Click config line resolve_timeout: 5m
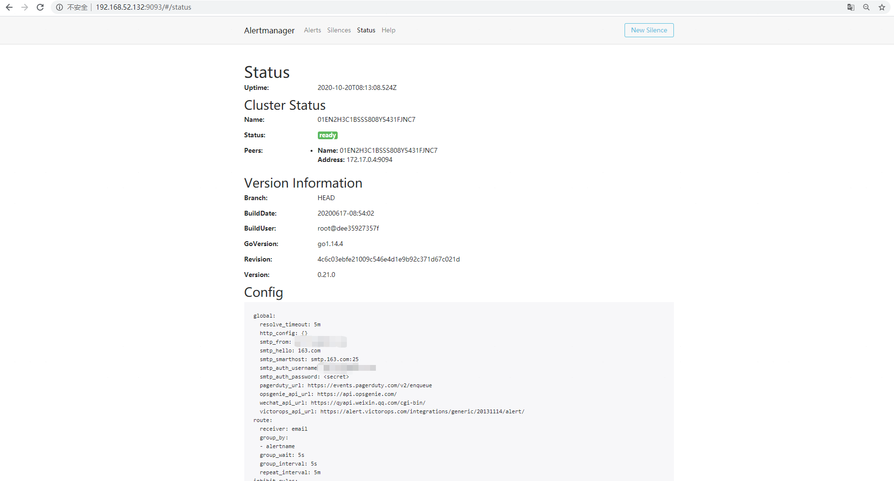The image size is (894, 481). tap(290, 324)
